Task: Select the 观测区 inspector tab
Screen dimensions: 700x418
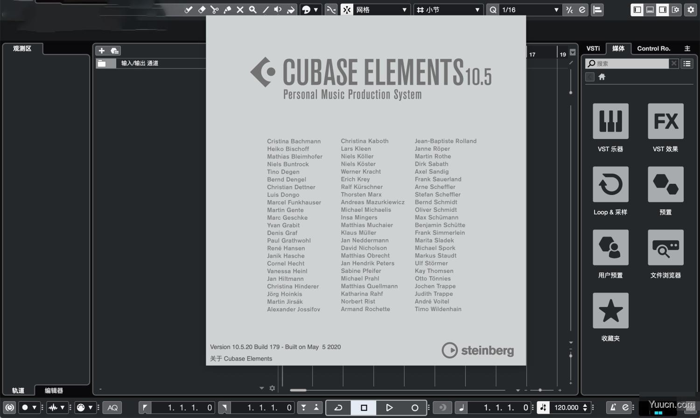Action: click(22, 49)
